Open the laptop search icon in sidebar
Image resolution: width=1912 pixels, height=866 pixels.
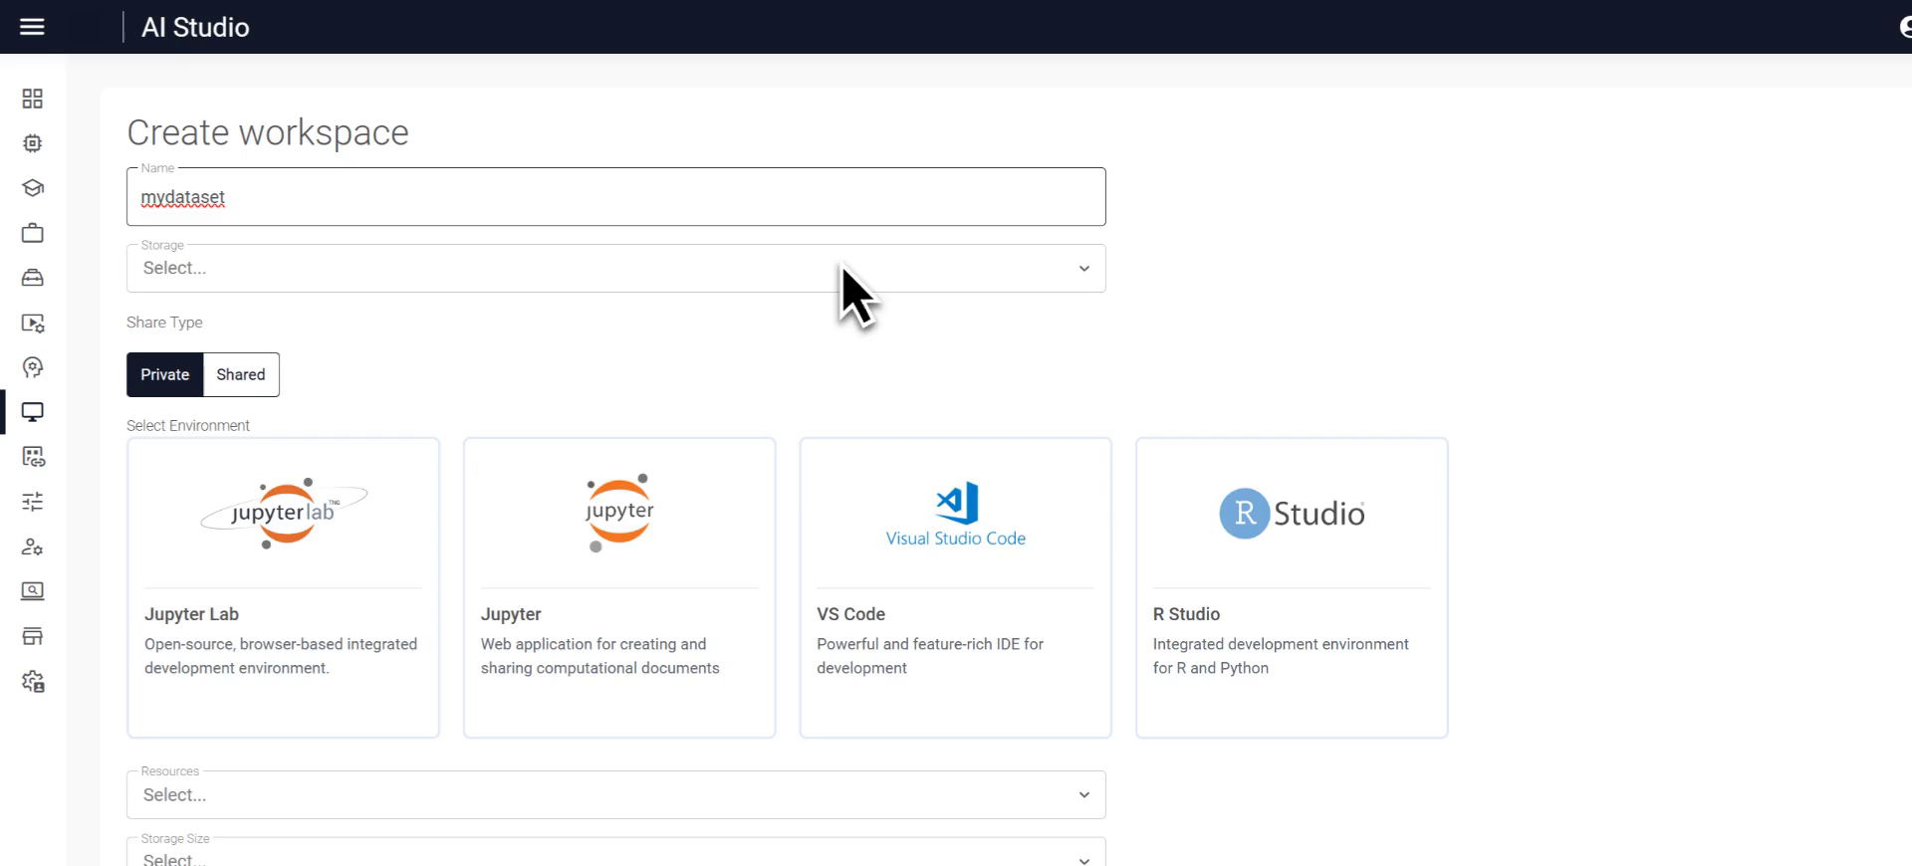32,591
